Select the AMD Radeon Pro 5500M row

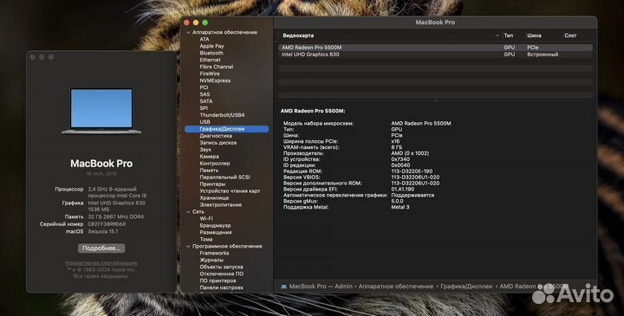pos(435,48)
